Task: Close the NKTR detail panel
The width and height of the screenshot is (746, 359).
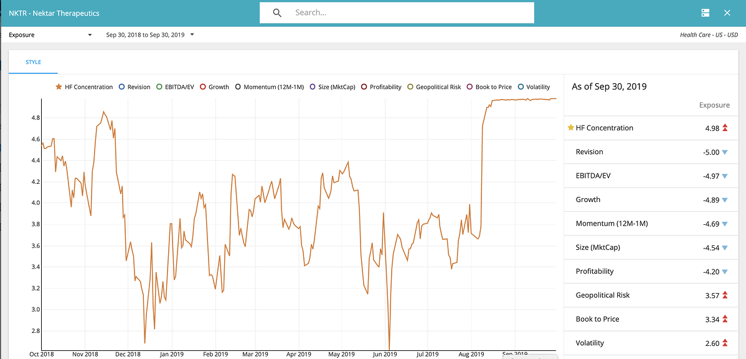Action: coord(727,13)
